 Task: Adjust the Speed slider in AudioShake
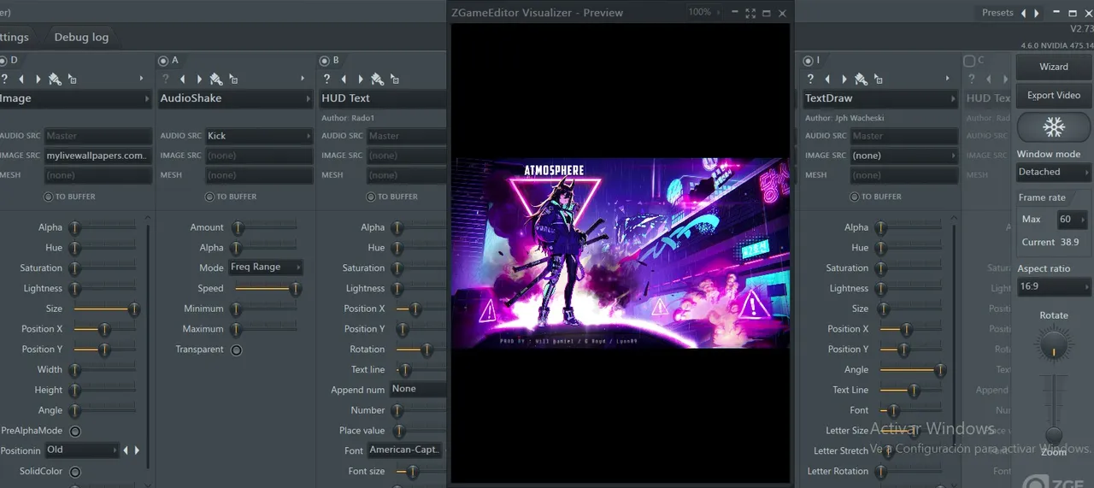pyautogui.click(x=267, y=289)
